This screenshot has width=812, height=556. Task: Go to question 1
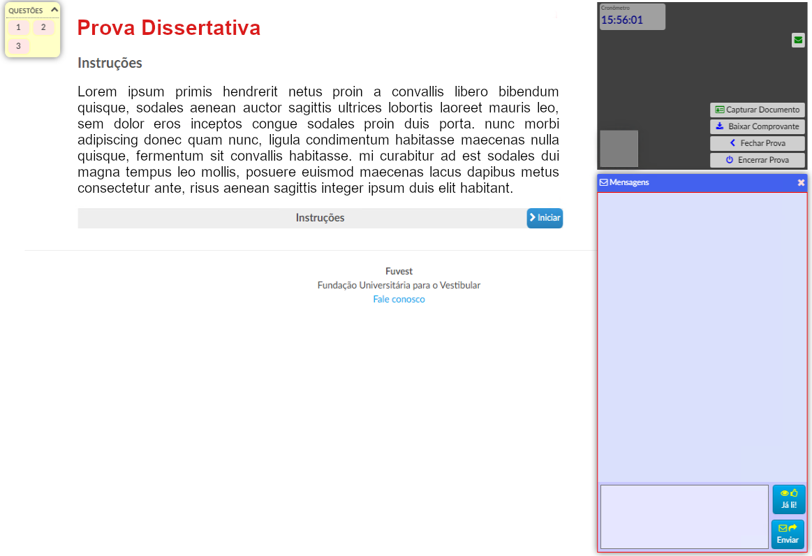click(18, 27)
